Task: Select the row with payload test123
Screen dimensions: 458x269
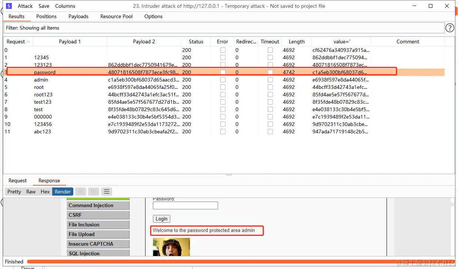Action: [x=224, y=102]
